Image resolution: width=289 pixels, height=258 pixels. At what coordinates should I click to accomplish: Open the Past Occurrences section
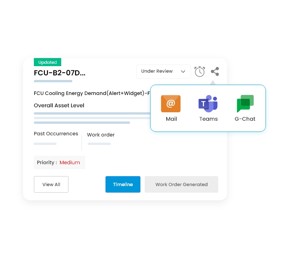point(56,134)
